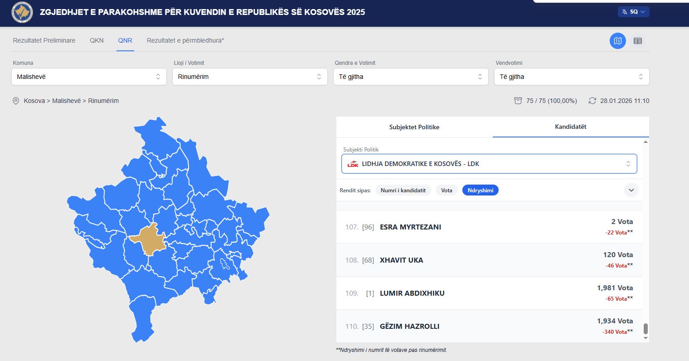Switch to Rezultatet Preliminare tab
689x361 pixels.
tap(44, 40)
